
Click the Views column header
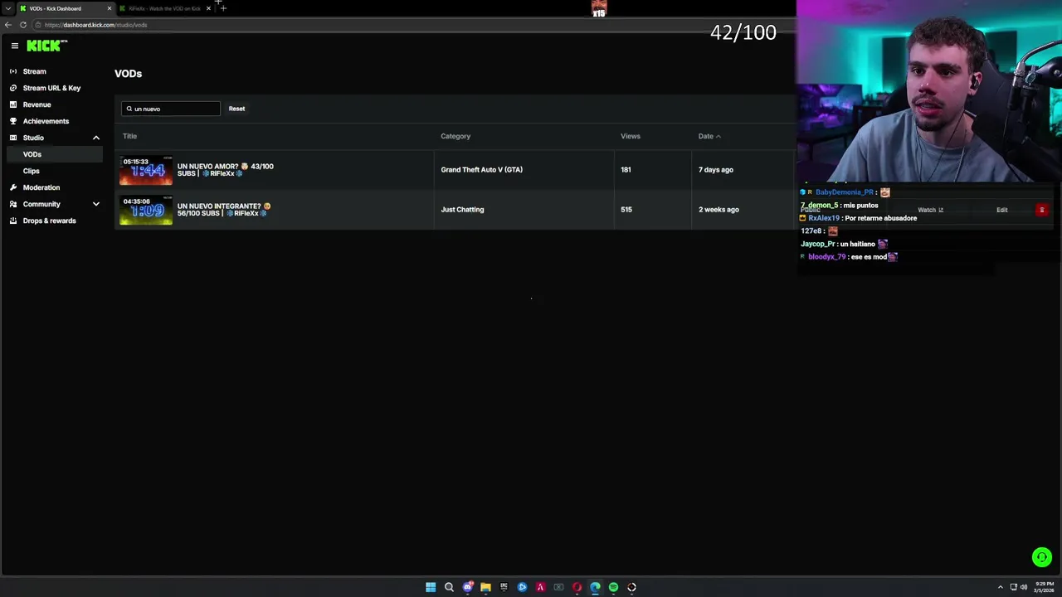(631, 136)
